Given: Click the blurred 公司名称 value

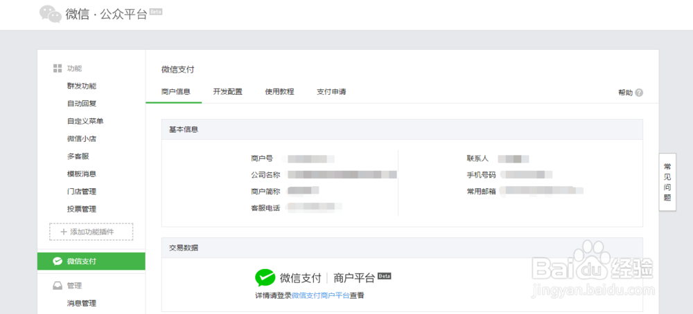Looking at the screenshot, I should click(342, 175).
